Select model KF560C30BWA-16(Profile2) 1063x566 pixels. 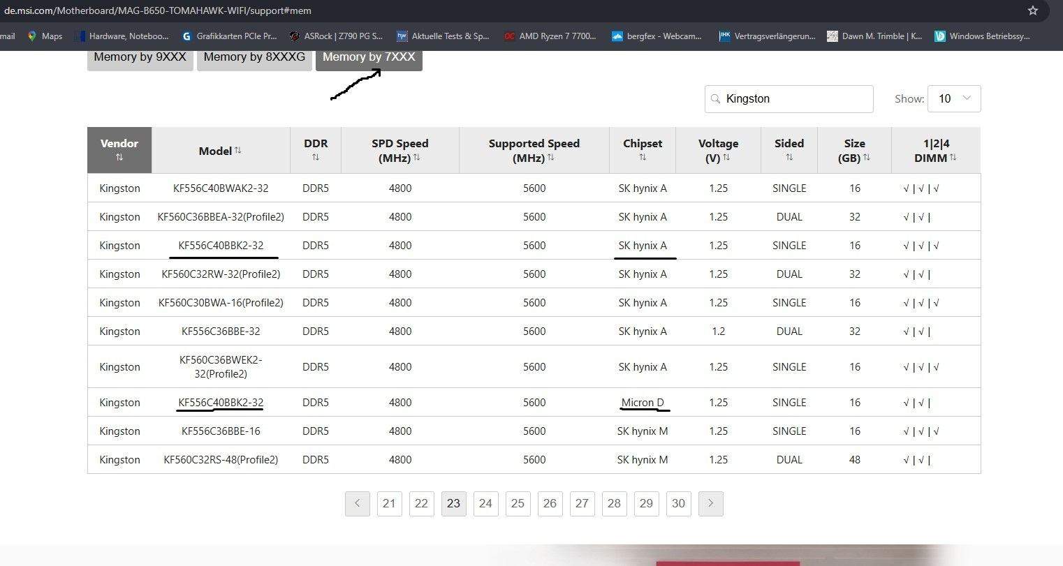tap(221, 303)
